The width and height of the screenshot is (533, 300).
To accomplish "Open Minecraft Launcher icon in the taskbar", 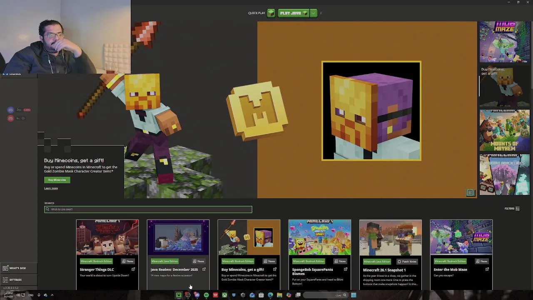I will point(179,295).
